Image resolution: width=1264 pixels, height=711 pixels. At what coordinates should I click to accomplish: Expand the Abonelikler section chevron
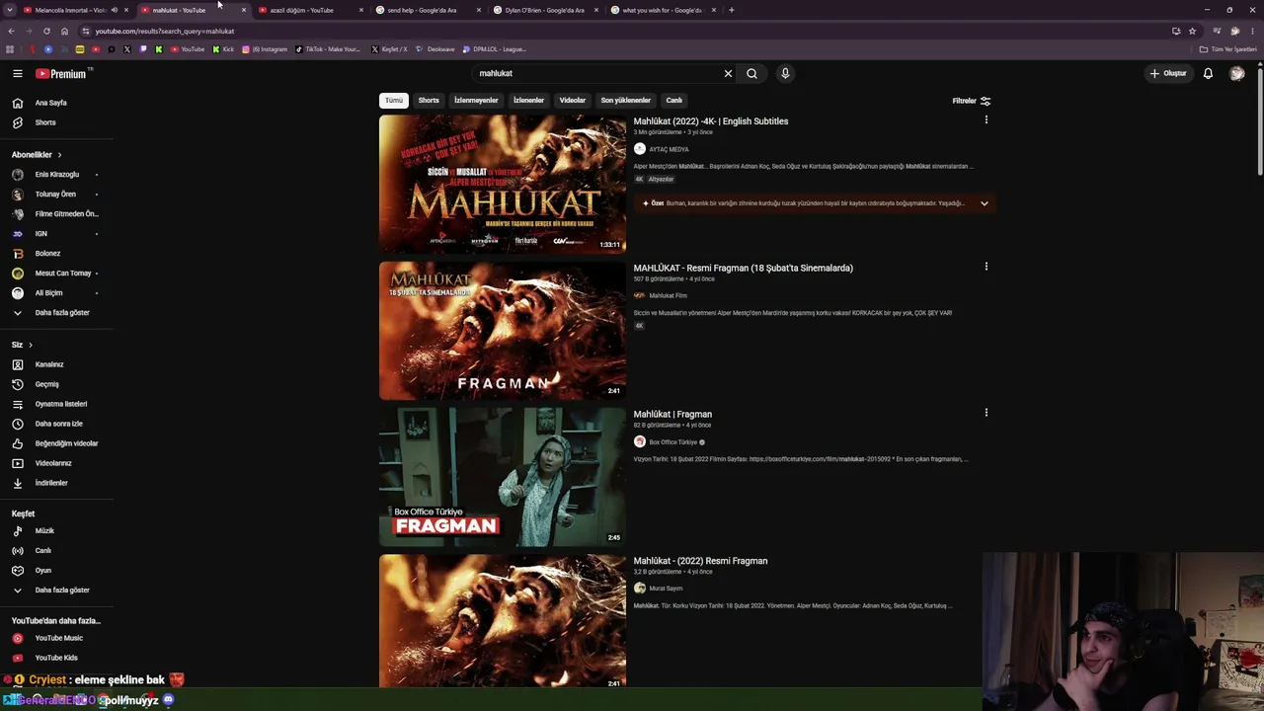(x=59, y=155)
